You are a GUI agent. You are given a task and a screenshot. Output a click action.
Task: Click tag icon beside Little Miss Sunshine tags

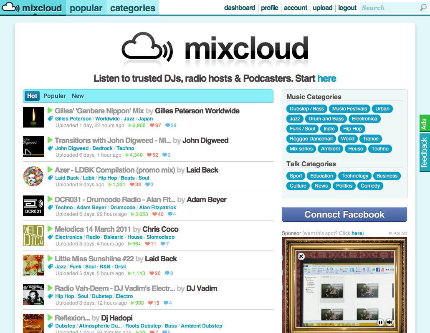(50, 267)
